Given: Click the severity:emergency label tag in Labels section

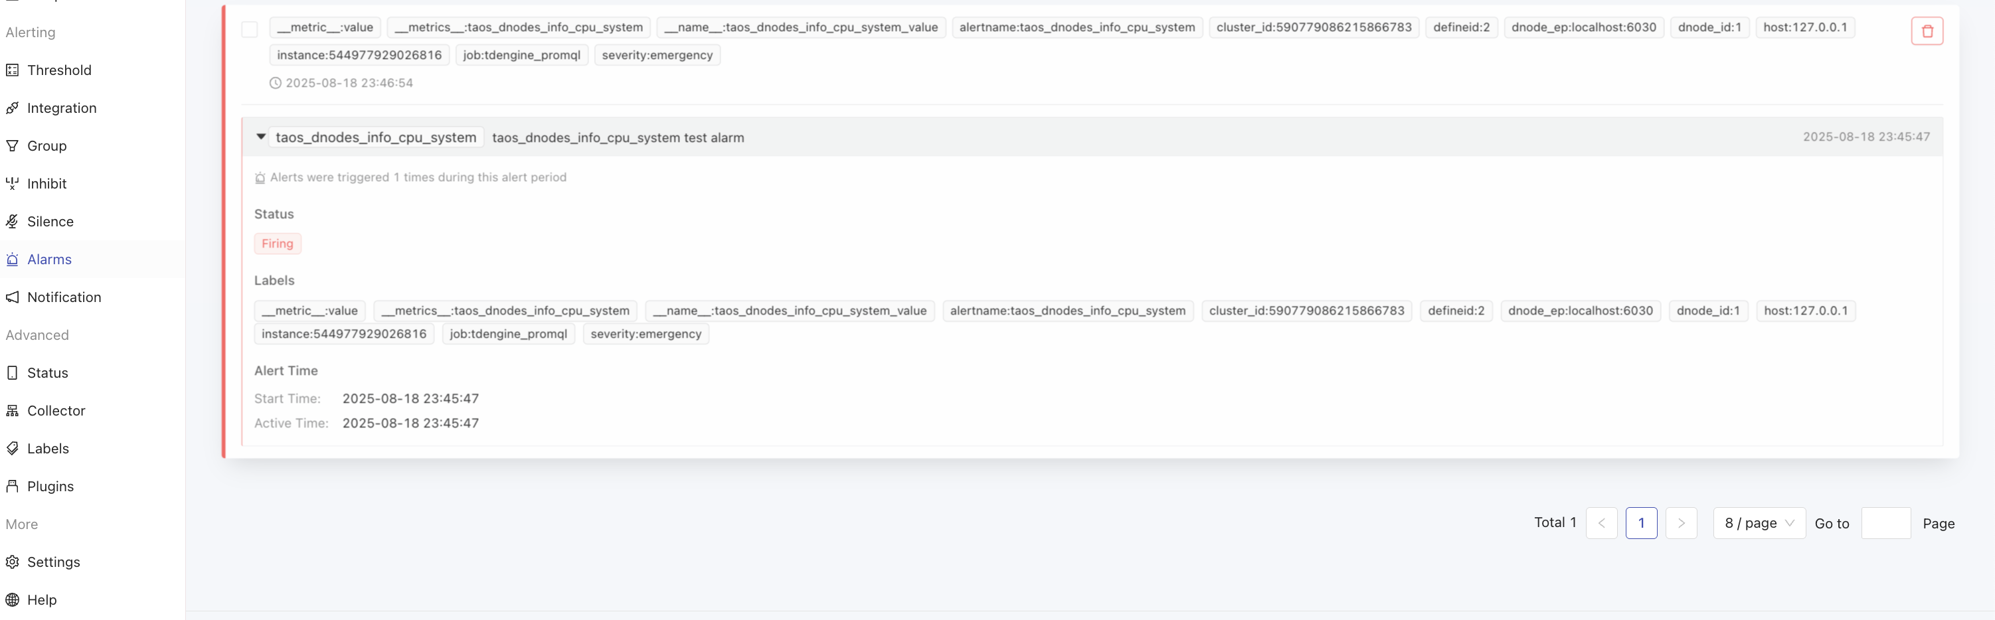Looking at the screenshot, I should 645,335.
